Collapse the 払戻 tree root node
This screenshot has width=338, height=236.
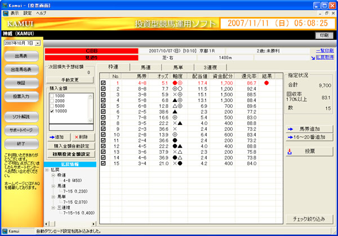pos(47,168)
